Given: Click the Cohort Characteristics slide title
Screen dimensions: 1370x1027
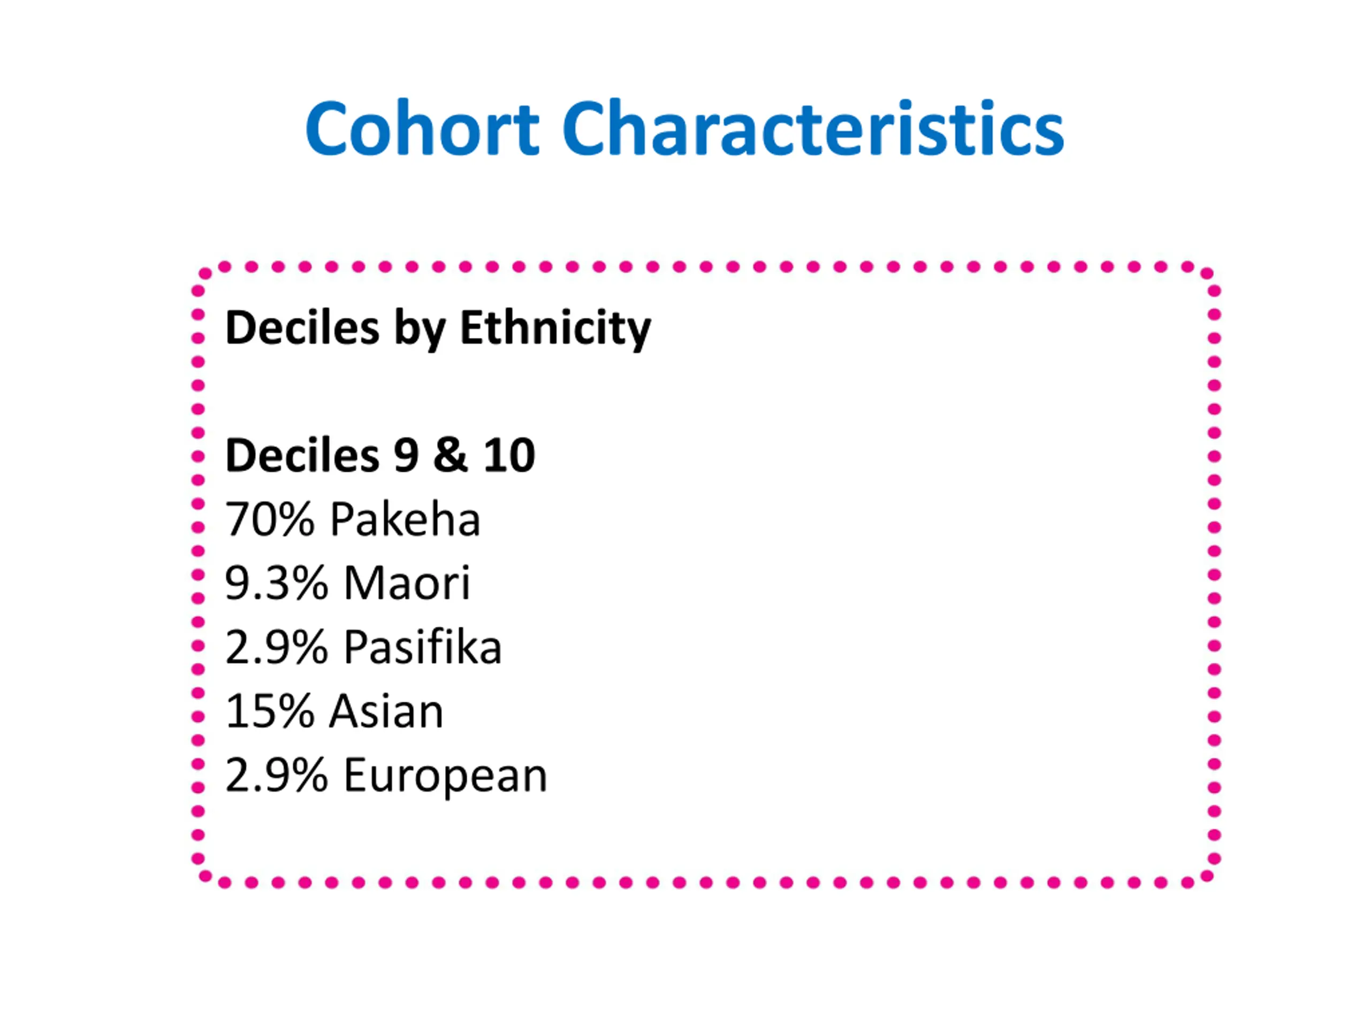Looking at the screenshot, I should click(684, 129).
